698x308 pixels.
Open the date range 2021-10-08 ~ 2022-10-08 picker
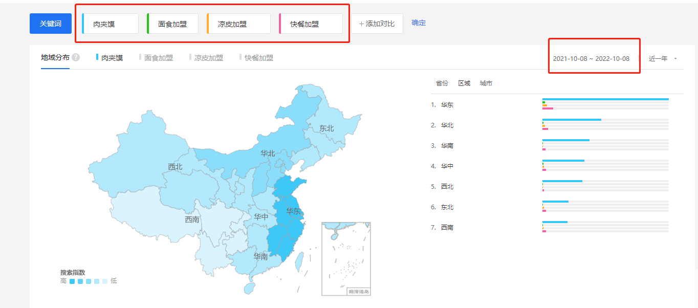click(591, 58)
